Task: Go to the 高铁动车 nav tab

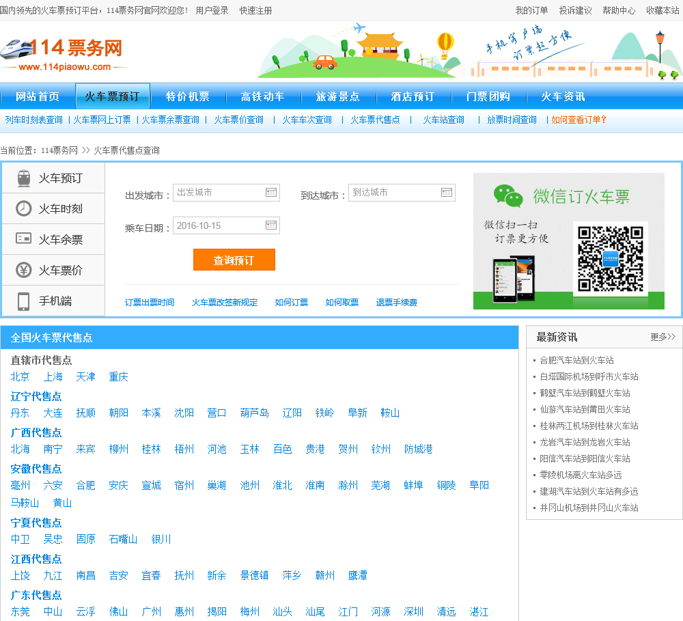Action: 263,96
